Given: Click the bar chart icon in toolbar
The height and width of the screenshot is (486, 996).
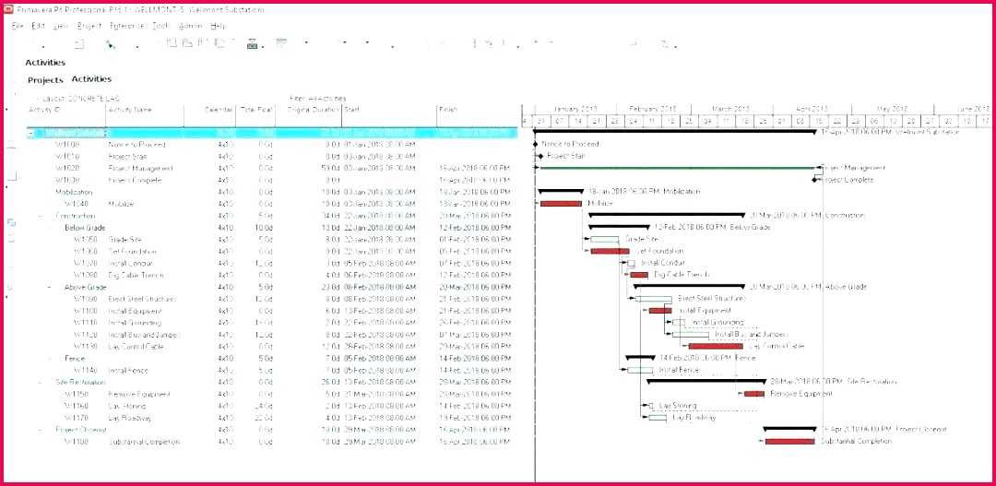Looking at the screenshot, I should point(251,43).
